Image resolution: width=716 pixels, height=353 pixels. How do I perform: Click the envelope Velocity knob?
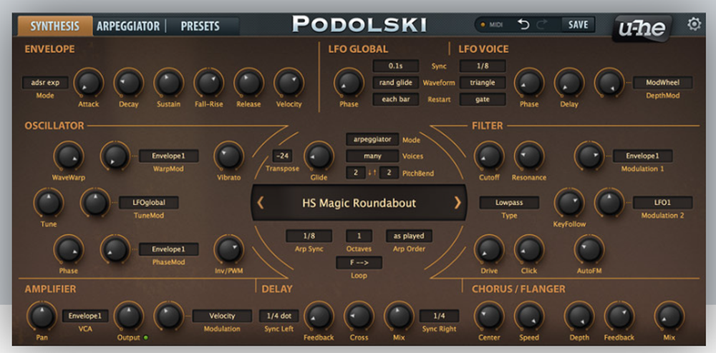pyautogui.click(x=289, y=82)
